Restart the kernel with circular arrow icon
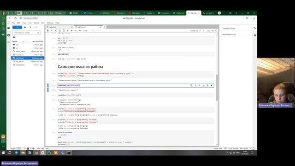This screenshot has height=166, width=295. (x=76, y=31)
